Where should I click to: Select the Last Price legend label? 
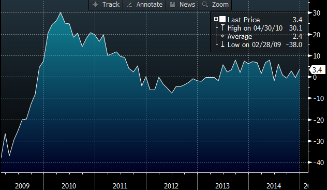tap(244, 20)
